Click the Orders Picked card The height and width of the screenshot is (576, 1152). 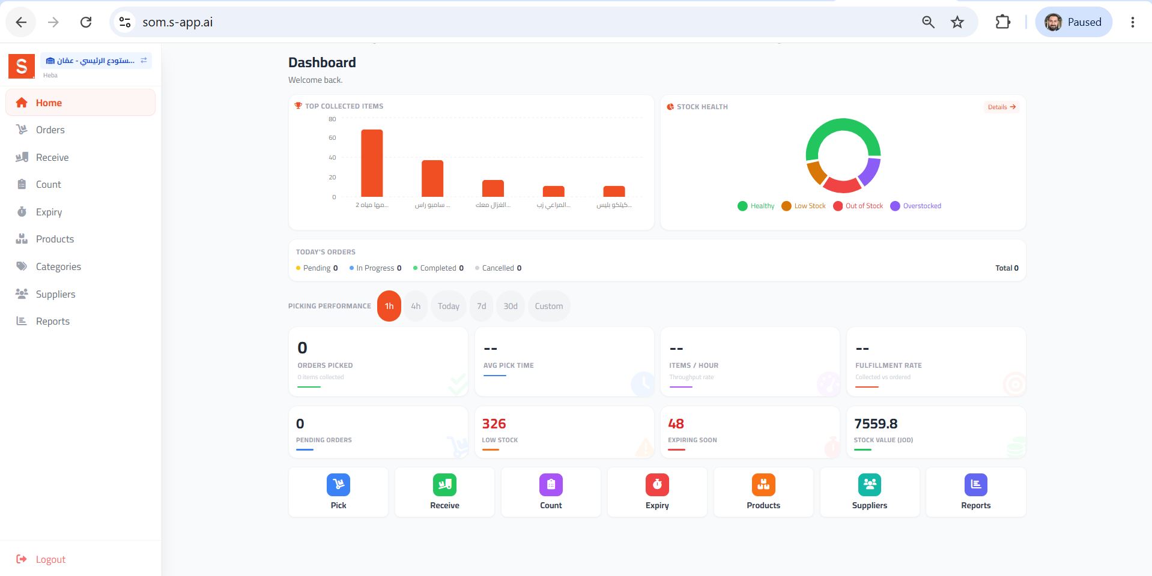378,361
